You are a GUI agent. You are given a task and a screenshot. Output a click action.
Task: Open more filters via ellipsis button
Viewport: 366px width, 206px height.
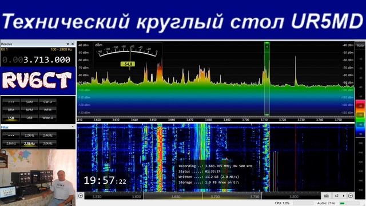[11, 136]
